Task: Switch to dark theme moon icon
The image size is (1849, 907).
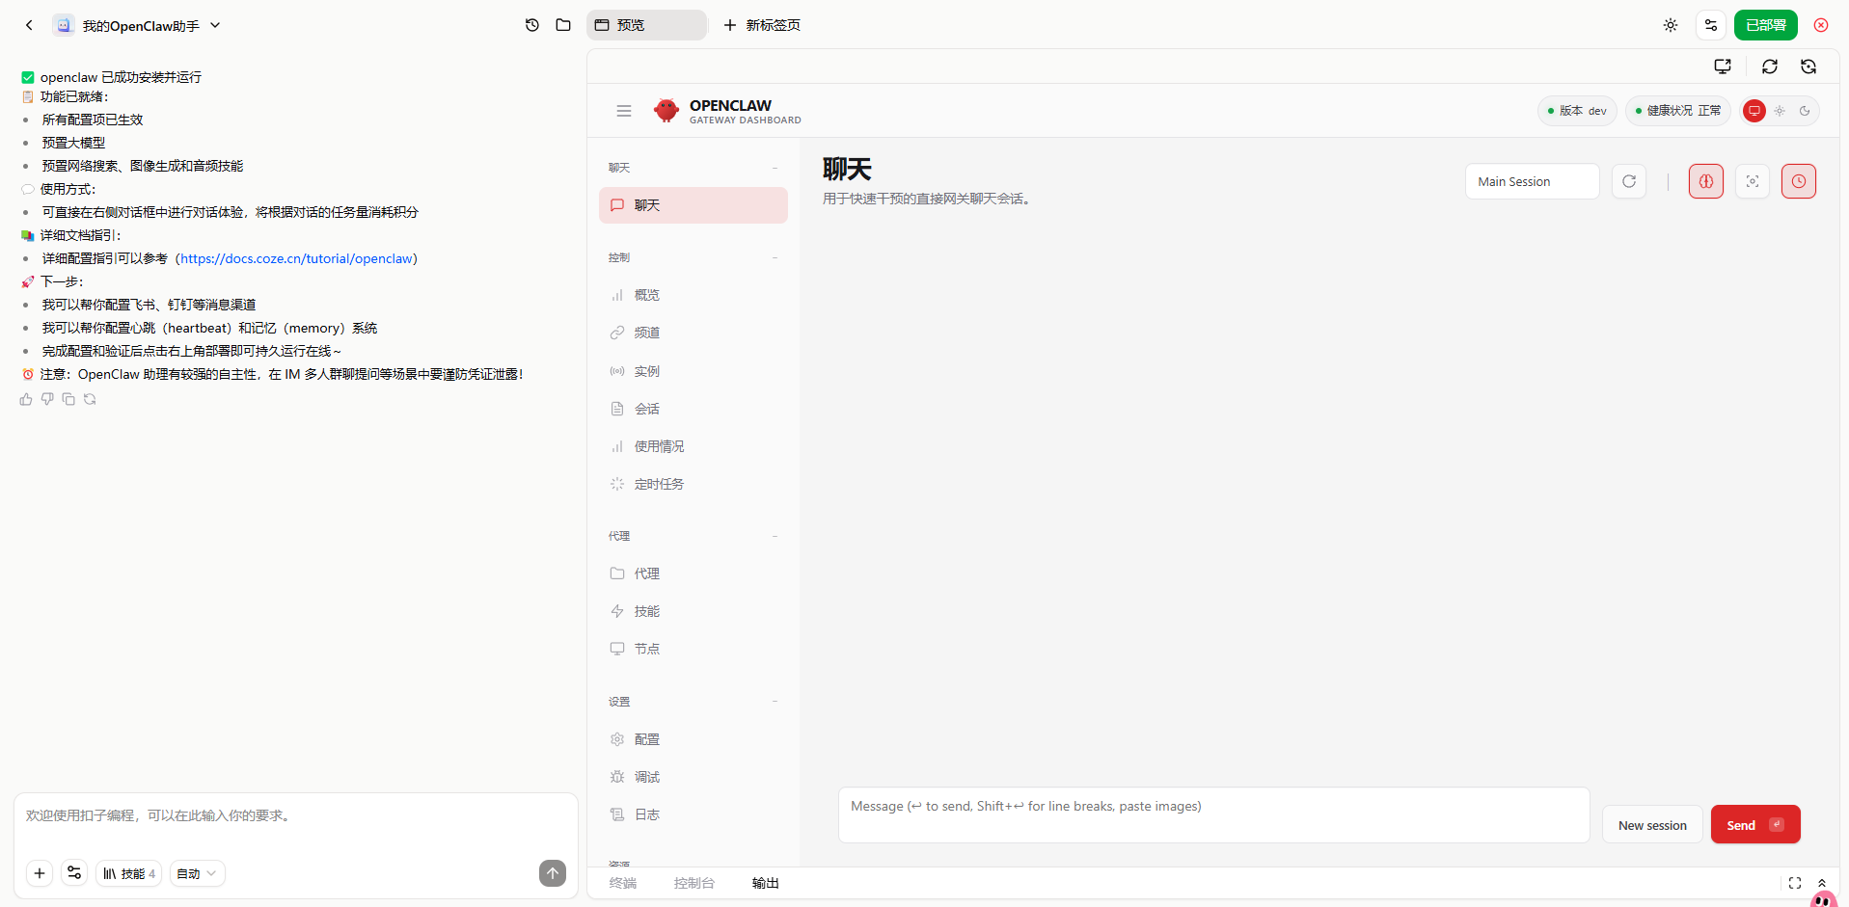Action: point(1805,111)
